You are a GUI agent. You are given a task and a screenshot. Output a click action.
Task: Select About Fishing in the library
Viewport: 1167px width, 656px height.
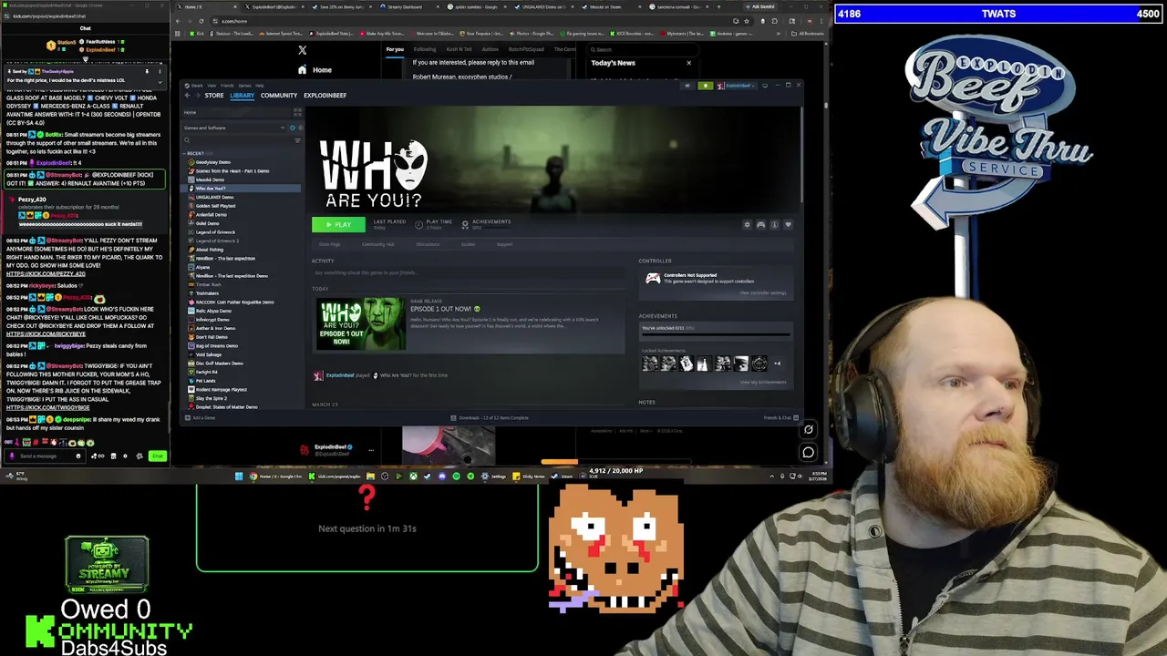tap(210, 250)
